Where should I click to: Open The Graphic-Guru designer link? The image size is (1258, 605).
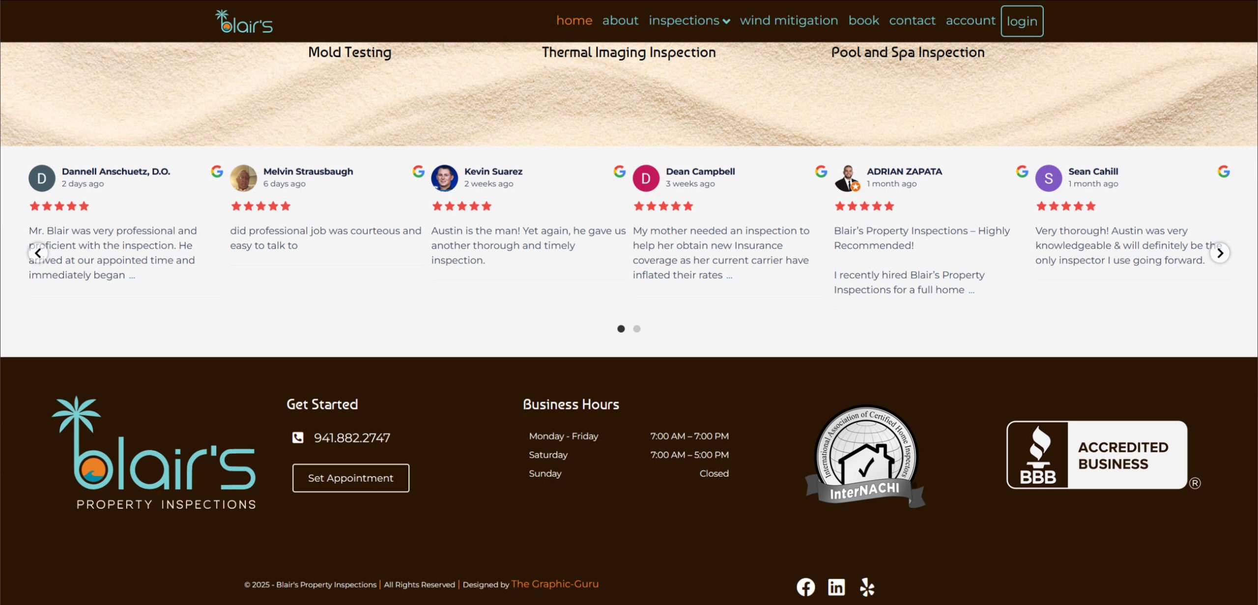pos(555,584)
